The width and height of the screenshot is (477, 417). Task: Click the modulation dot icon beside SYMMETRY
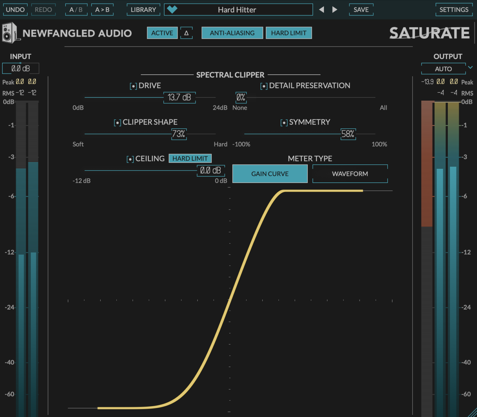coord(284,122)
